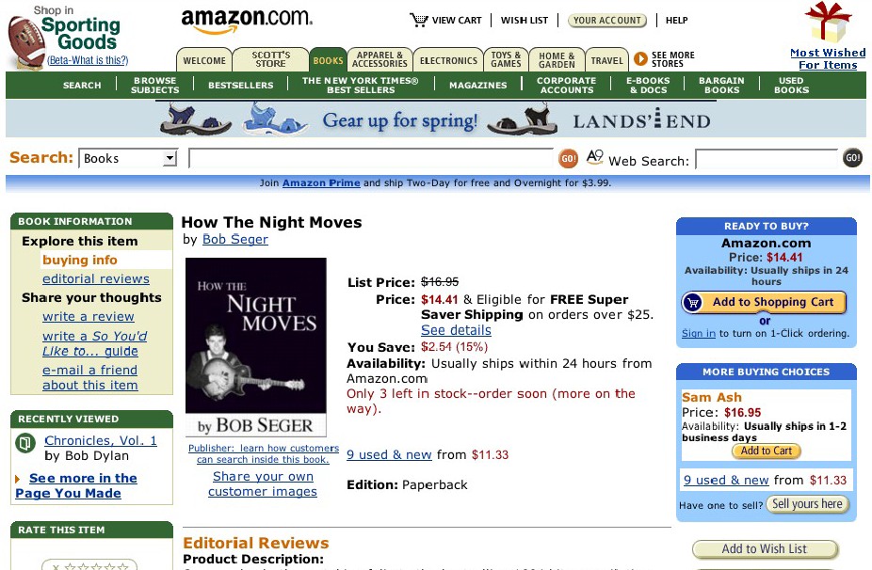This screenshot has width=872, height=570.
Task: Click the A9 web search logo icon
Action: click(594, 157)
